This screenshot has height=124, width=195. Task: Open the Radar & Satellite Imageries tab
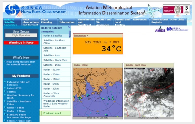pos(11,22)
